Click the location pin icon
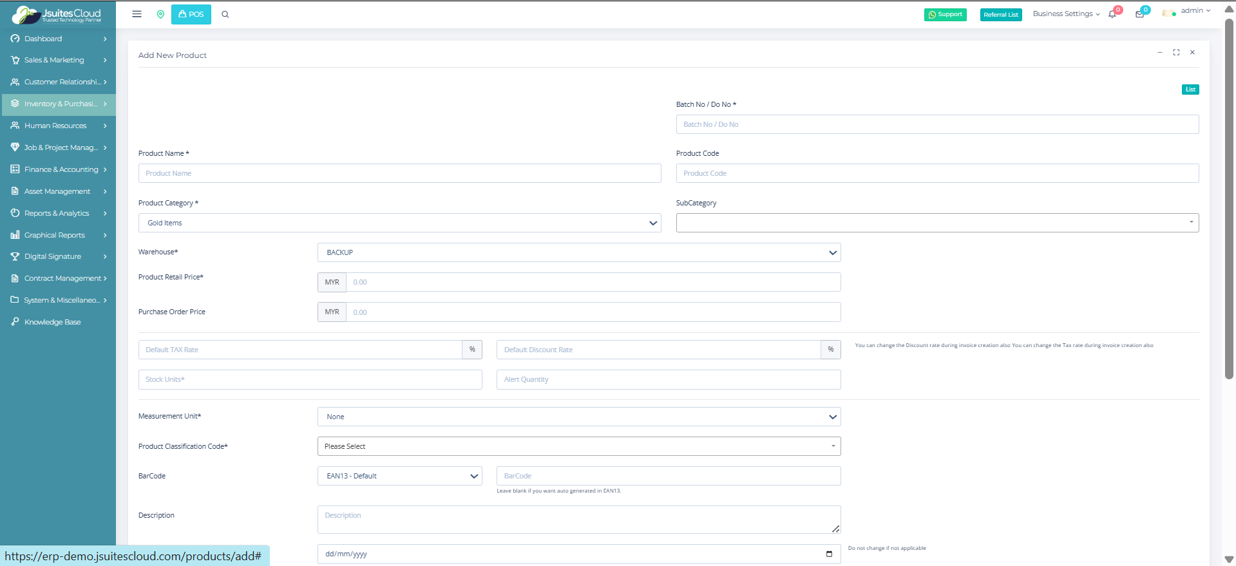 [160, 14]
